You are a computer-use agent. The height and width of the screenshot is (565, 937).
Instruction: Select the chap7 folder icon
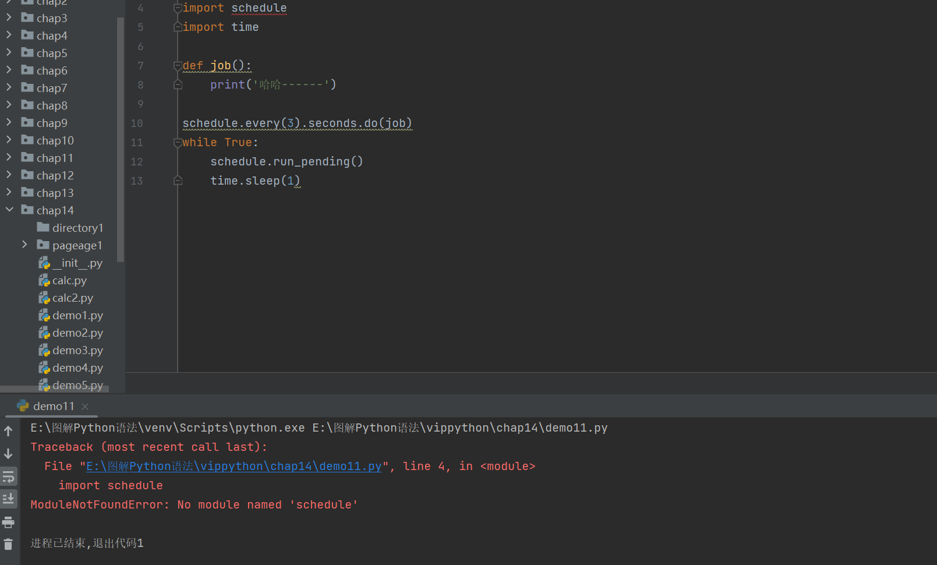coord(27,87)
